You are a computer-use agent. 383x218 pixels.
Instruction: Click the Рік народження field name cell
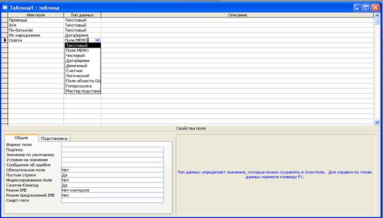(36, 35)
